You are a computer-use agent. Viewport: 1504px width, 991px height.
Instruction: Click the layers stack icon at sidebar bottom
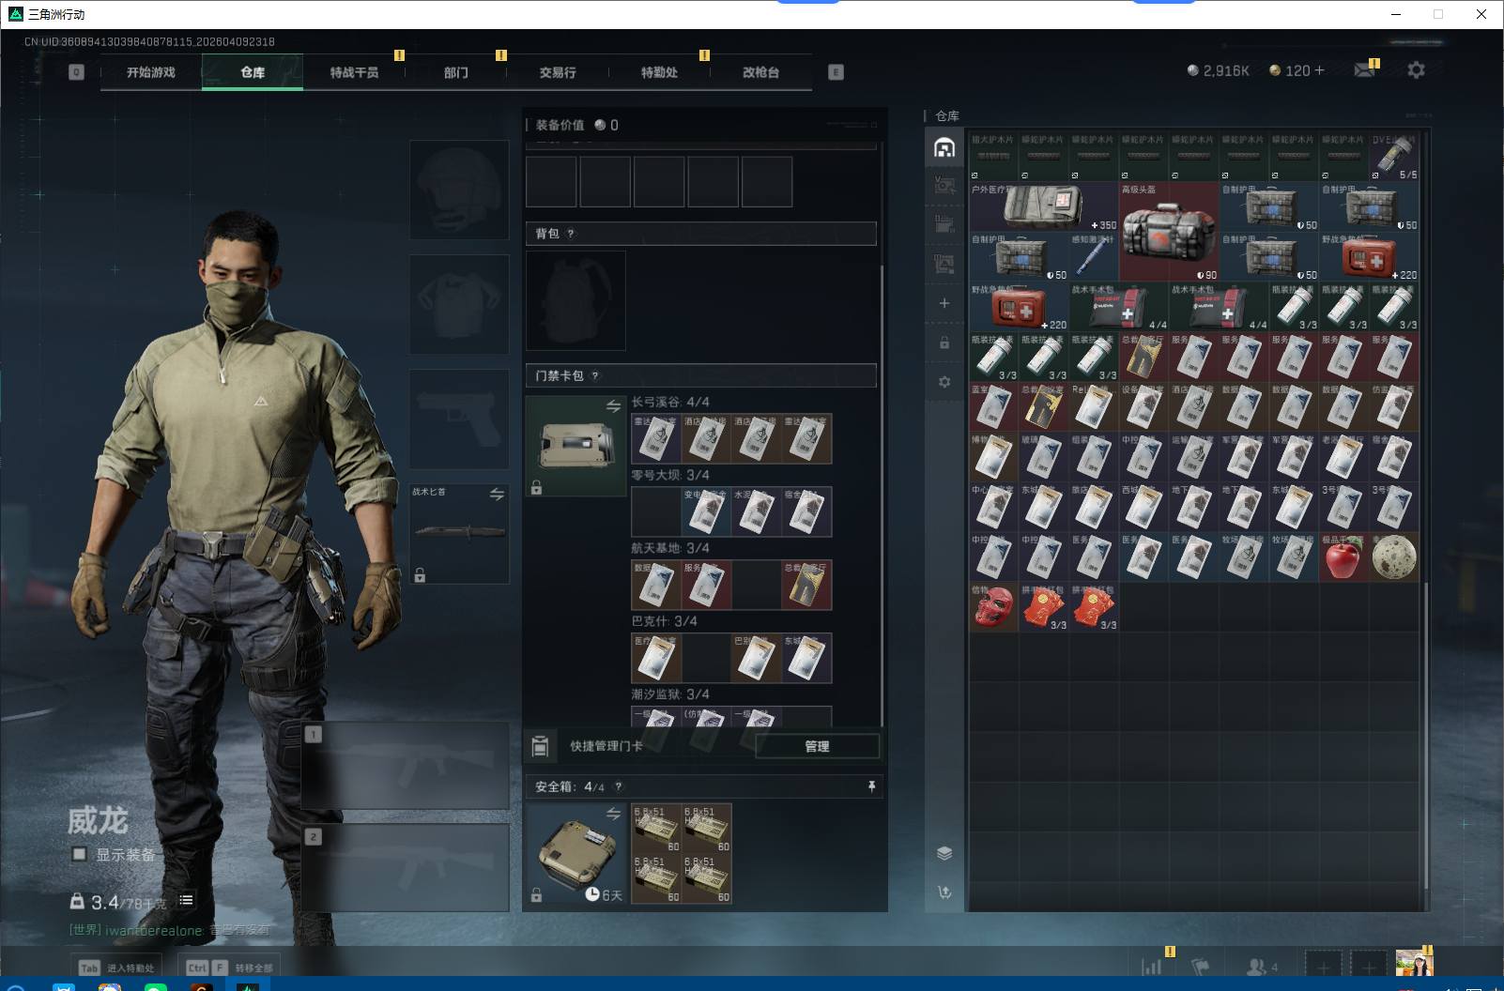(944, 853)
